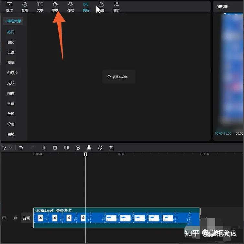This screenshot has width=244, height=244.
Task: Jump to 00:30 on the timeline ruler
Action: (x=121, y=154)
